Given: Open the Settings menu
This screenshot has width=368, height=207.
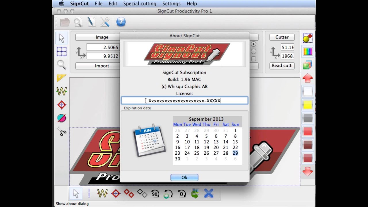Looking at the screenshot, I should (171, 4).
